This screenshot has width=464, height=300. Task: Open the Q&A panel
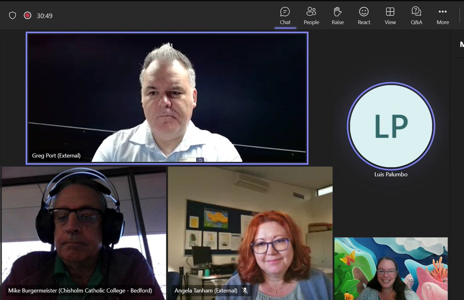416,16
